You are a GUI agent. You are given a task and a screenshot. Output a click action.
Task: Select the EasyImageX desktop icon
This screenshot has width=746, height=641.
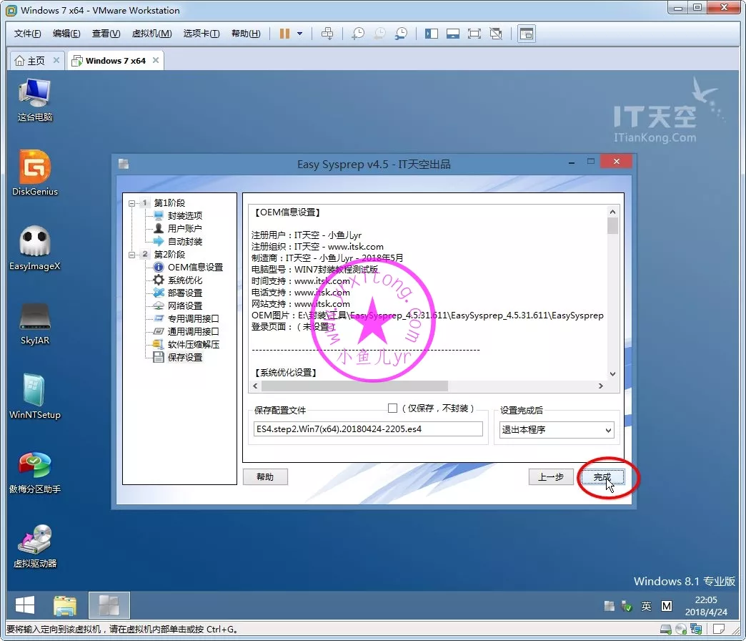(35, 248)
